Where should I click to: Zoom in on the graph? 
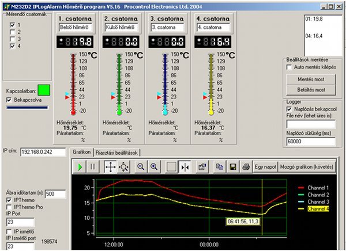154,167
